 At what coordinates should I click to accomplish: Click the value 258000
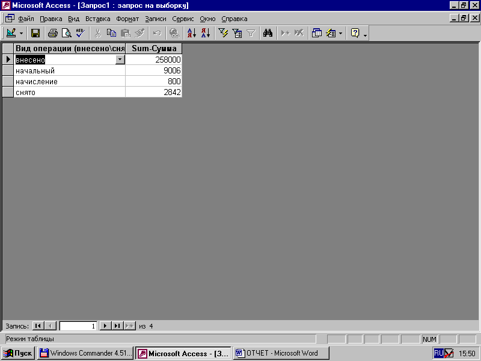[x=154, y=60]
